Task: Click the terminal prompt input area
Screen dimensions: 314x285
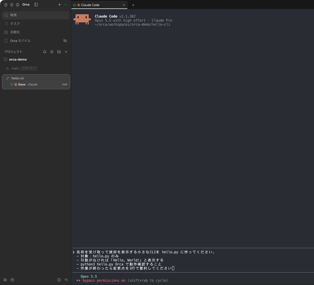Action: coord(193,260)
